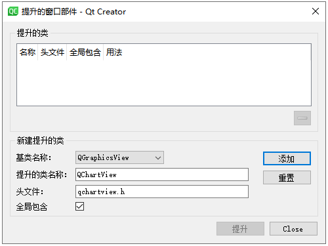Screen dimensions: 328x246
Task: Close the dialog using the X icon
Action: [316, 11]
